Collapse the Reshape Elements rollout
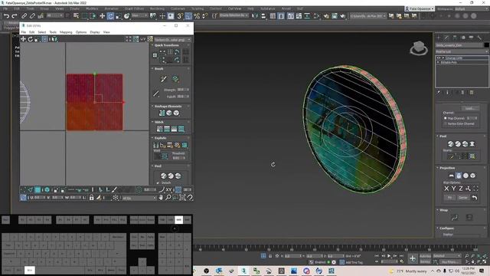490x276 pixels. pos(168,106)
